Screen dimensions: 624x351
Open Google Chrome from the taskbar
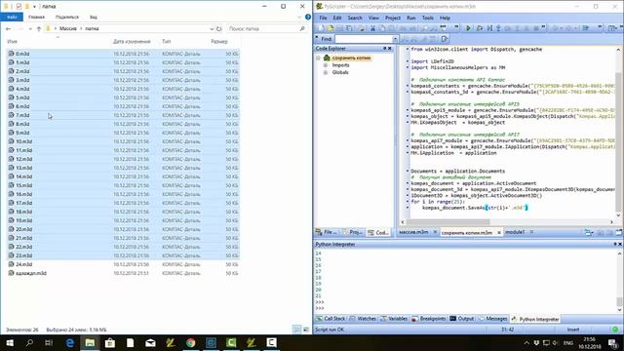pyautogui.click(x=191, y=342)
